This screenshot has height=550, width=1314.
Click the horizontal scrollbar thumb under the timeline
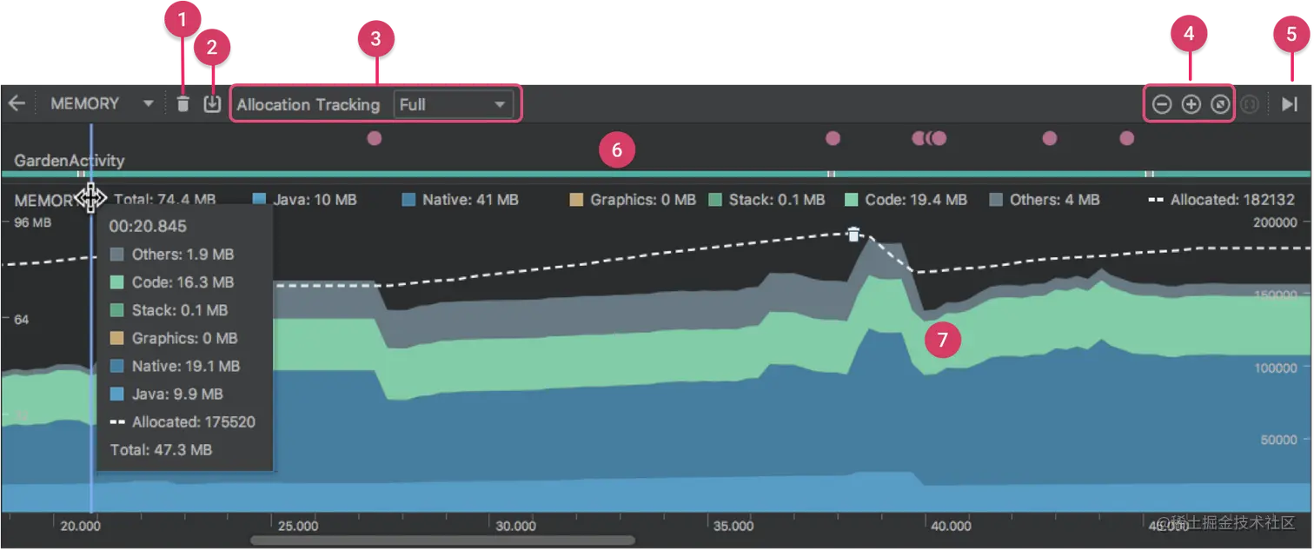(442, 540)
